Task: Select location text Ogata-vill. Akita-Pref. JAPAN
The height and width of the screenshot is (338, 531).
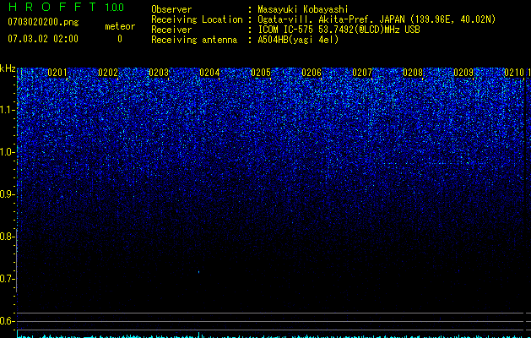Action: pos(333,19)
